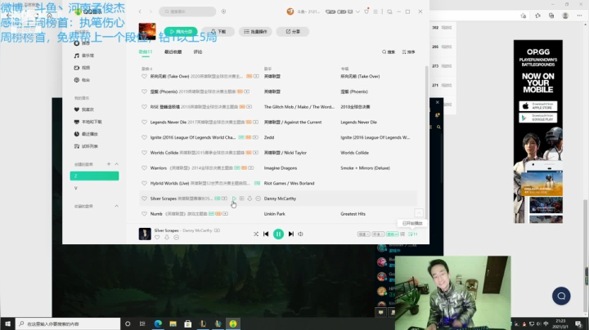Screen dimensions: 589x330
Task: Open the sort options dropdown
Action: [408, 52]
